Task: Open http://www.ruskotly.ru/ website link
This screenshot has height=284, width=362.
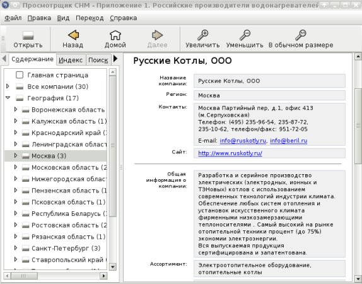Action: pos(230,153)
